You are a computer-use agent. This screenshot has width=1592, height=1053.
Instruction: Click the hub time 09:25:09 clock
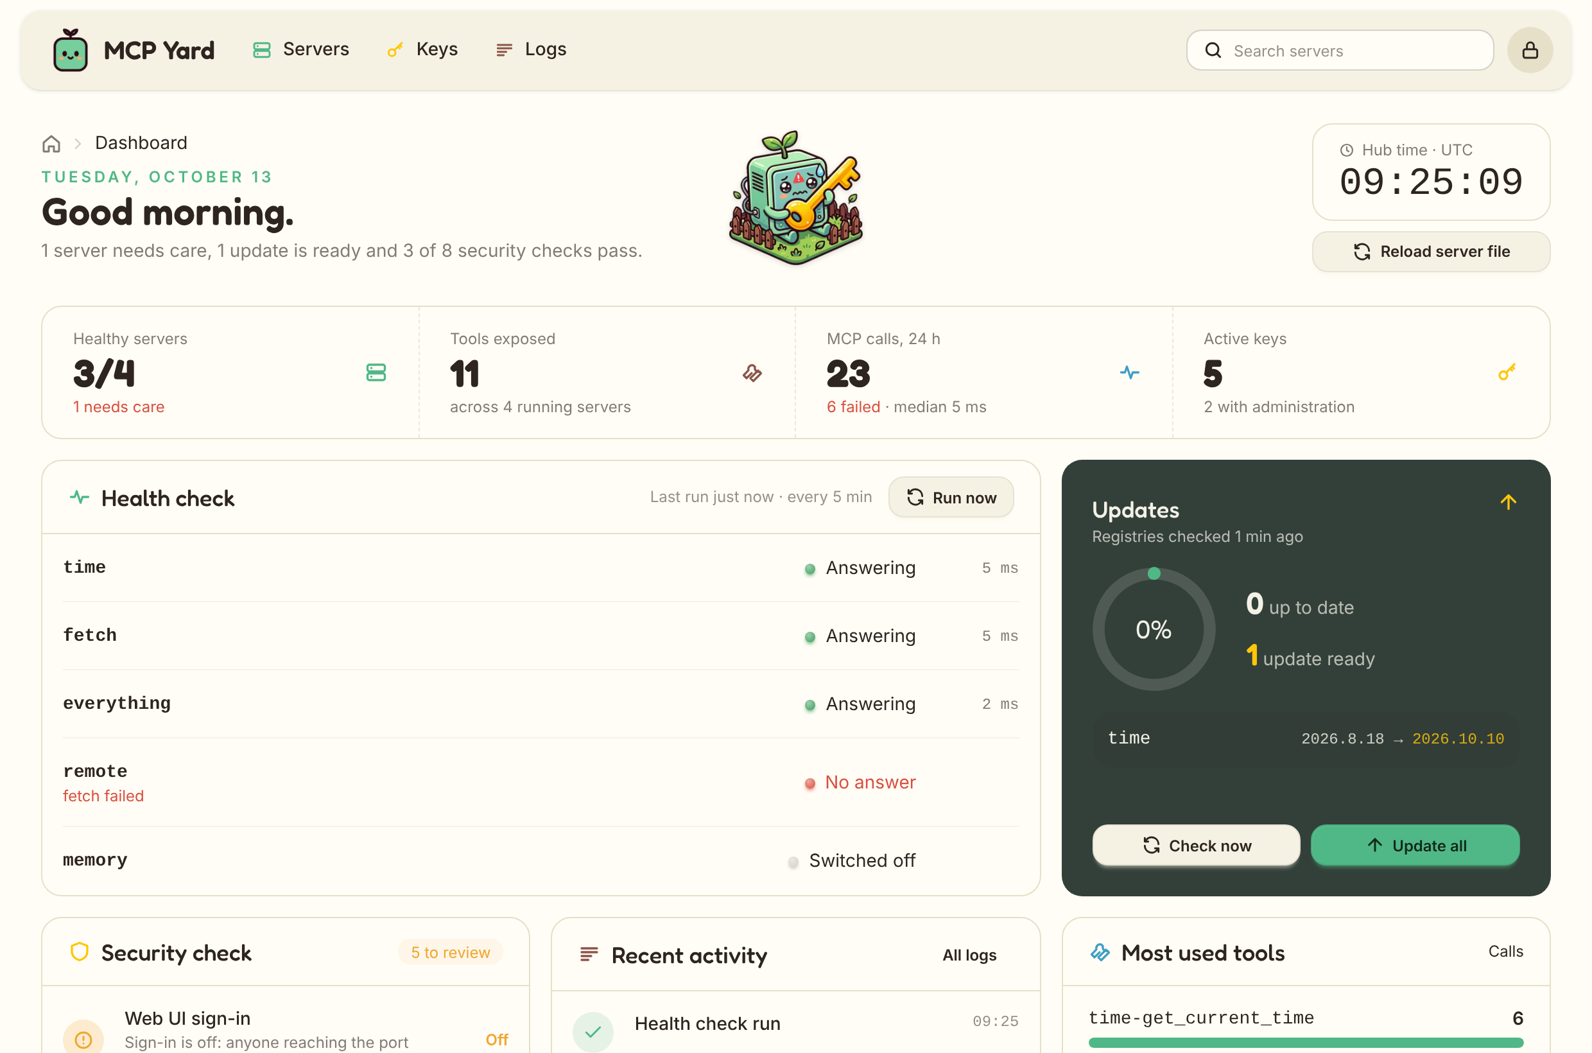(x=1431, y=182)
